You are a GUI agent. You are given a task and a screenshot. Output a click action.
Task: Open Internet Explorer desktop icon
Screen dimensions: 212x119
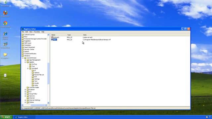click(x=5, y=34)
